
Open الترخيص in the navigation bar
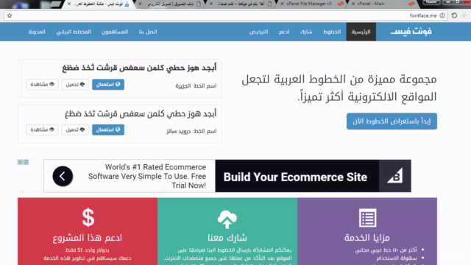258,32
